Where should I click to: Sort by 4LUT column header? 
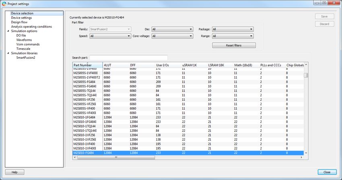116,65
